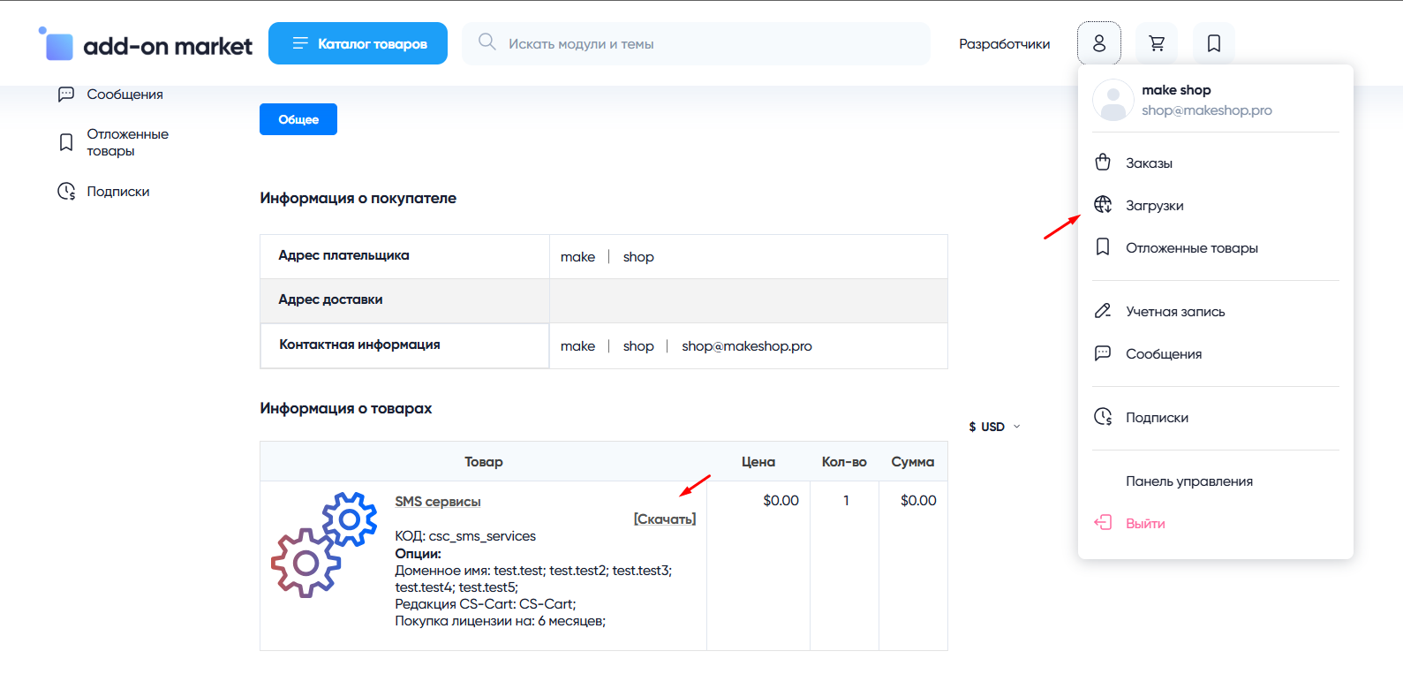Screen dimensions: 1403x674
Task: Click the SMS сервисы gears product image
Action: coord(323,544)
